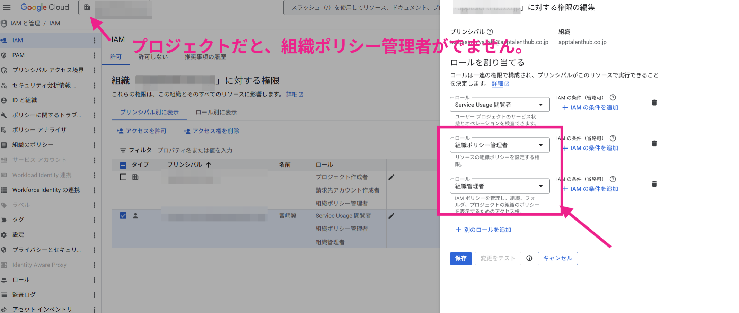This screenshot has width=739, height=313.
Task: Open the hamburger navigation menu
Action: (7, 7)
